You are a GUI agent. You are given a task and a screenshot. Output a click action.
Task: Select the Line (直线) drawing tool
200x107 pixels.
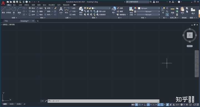3,10
